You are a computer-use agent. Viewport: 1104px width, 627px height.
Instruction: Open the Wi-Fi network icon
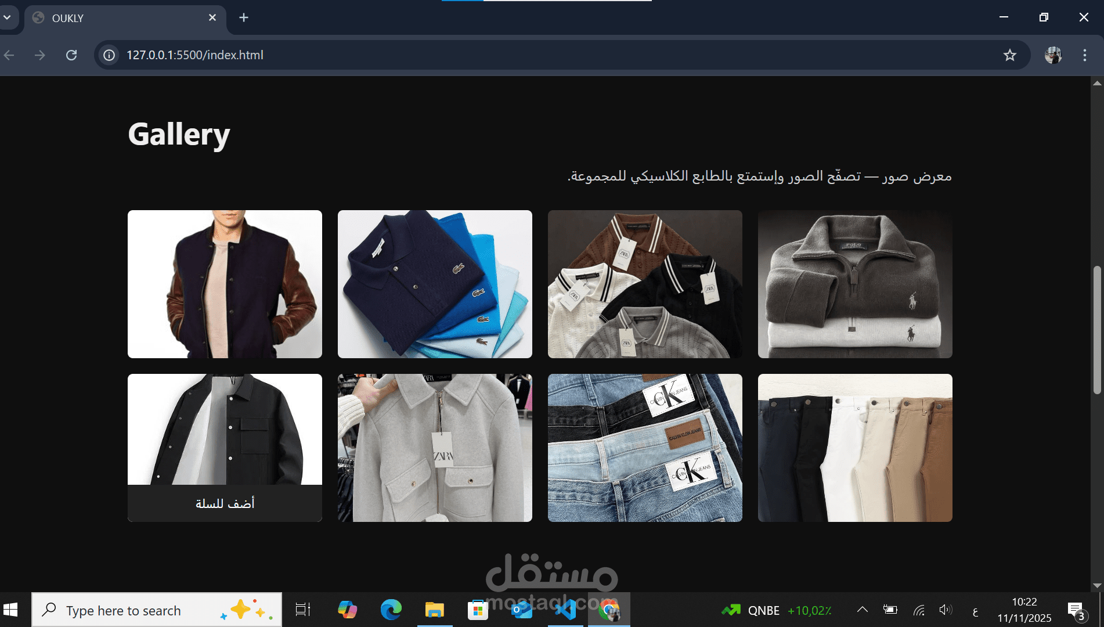pos(919,610)
